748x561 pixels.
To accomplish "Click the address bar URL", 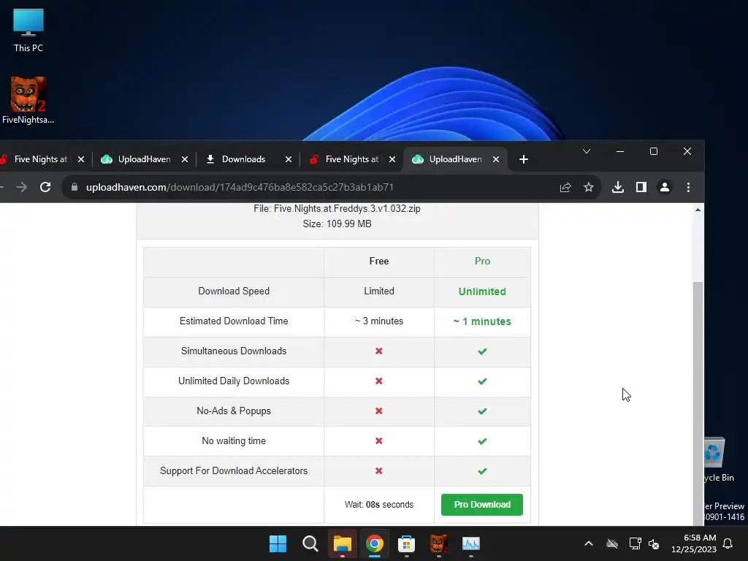I will pyautogui.click(x=240, y=187).
